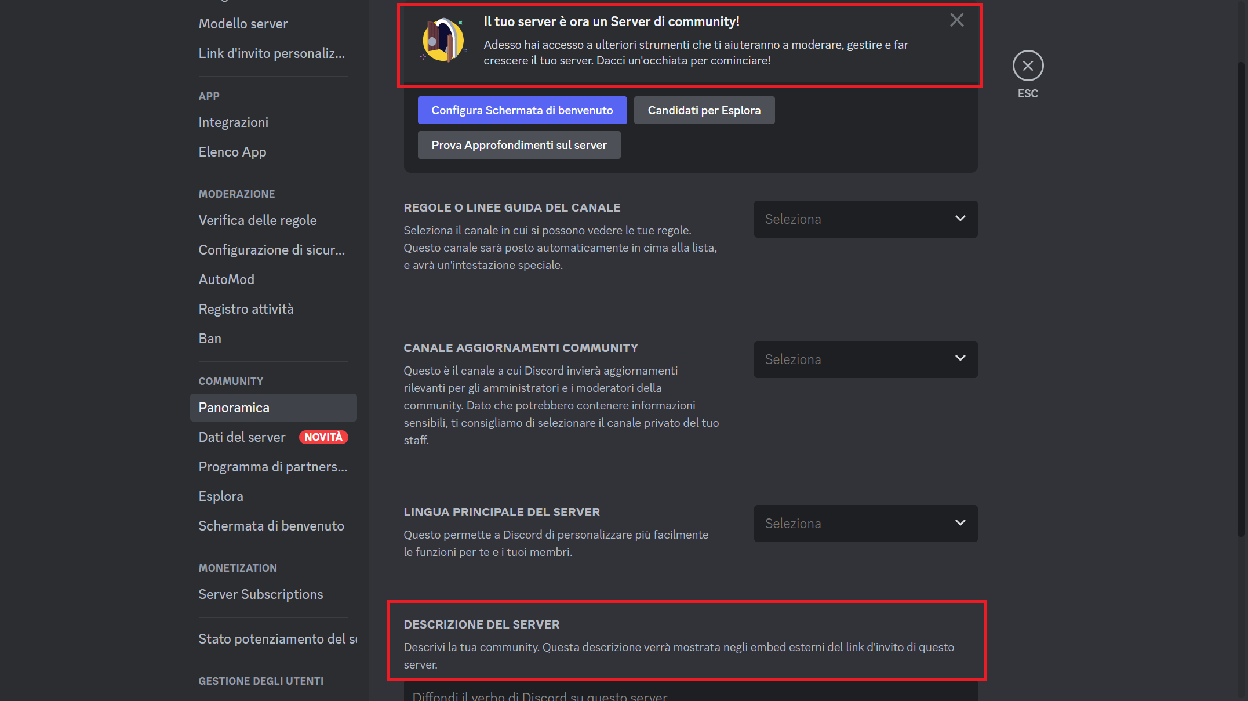Select Server Subscriptions under Monetization

[261, 594]
